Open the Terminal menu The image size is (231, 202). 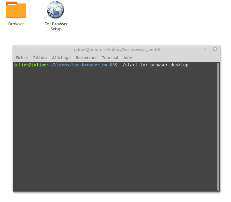click(x=110, y=58)
